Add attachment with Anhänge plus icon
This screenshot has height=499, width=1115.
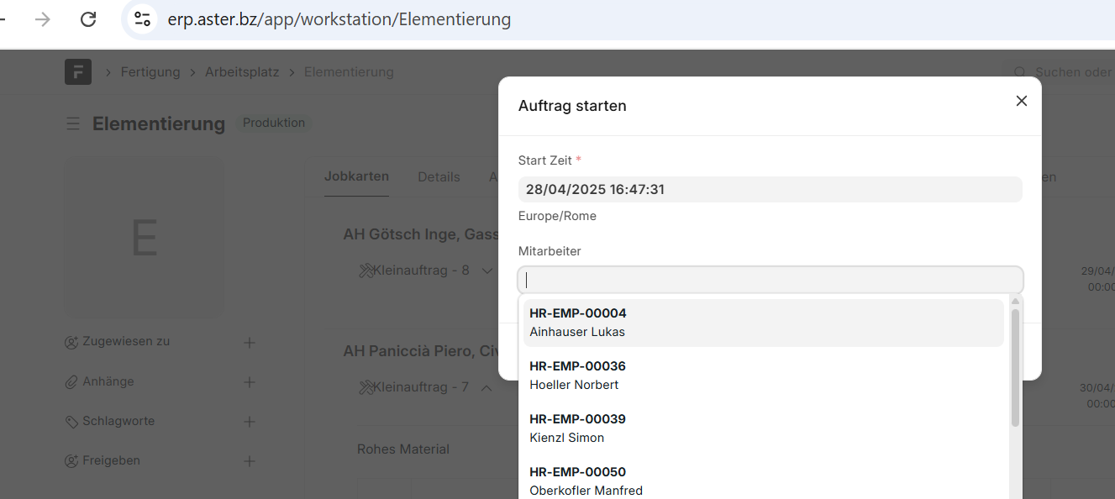click(249, 382)
